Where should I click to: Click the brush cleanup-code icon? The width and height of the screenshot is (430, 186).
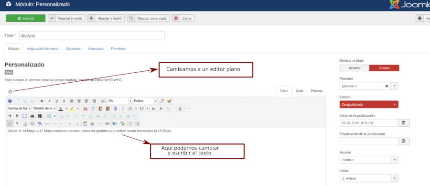coord(169,101)
